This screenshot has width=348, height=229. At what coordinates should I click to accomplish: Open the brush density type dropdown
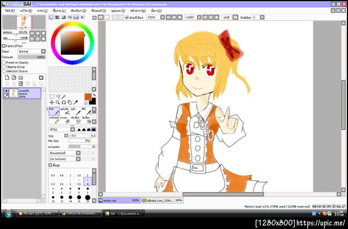point(72,129)
